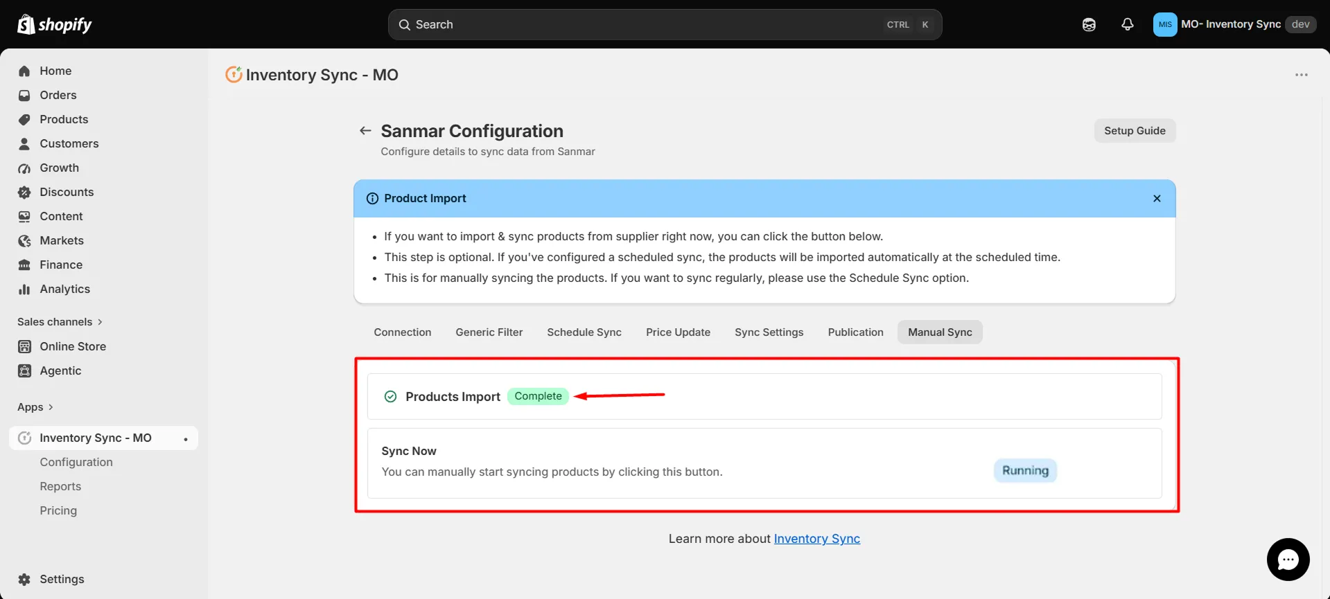
Task: Click the Growth icon in sidebar
Action: pos(24,168)
